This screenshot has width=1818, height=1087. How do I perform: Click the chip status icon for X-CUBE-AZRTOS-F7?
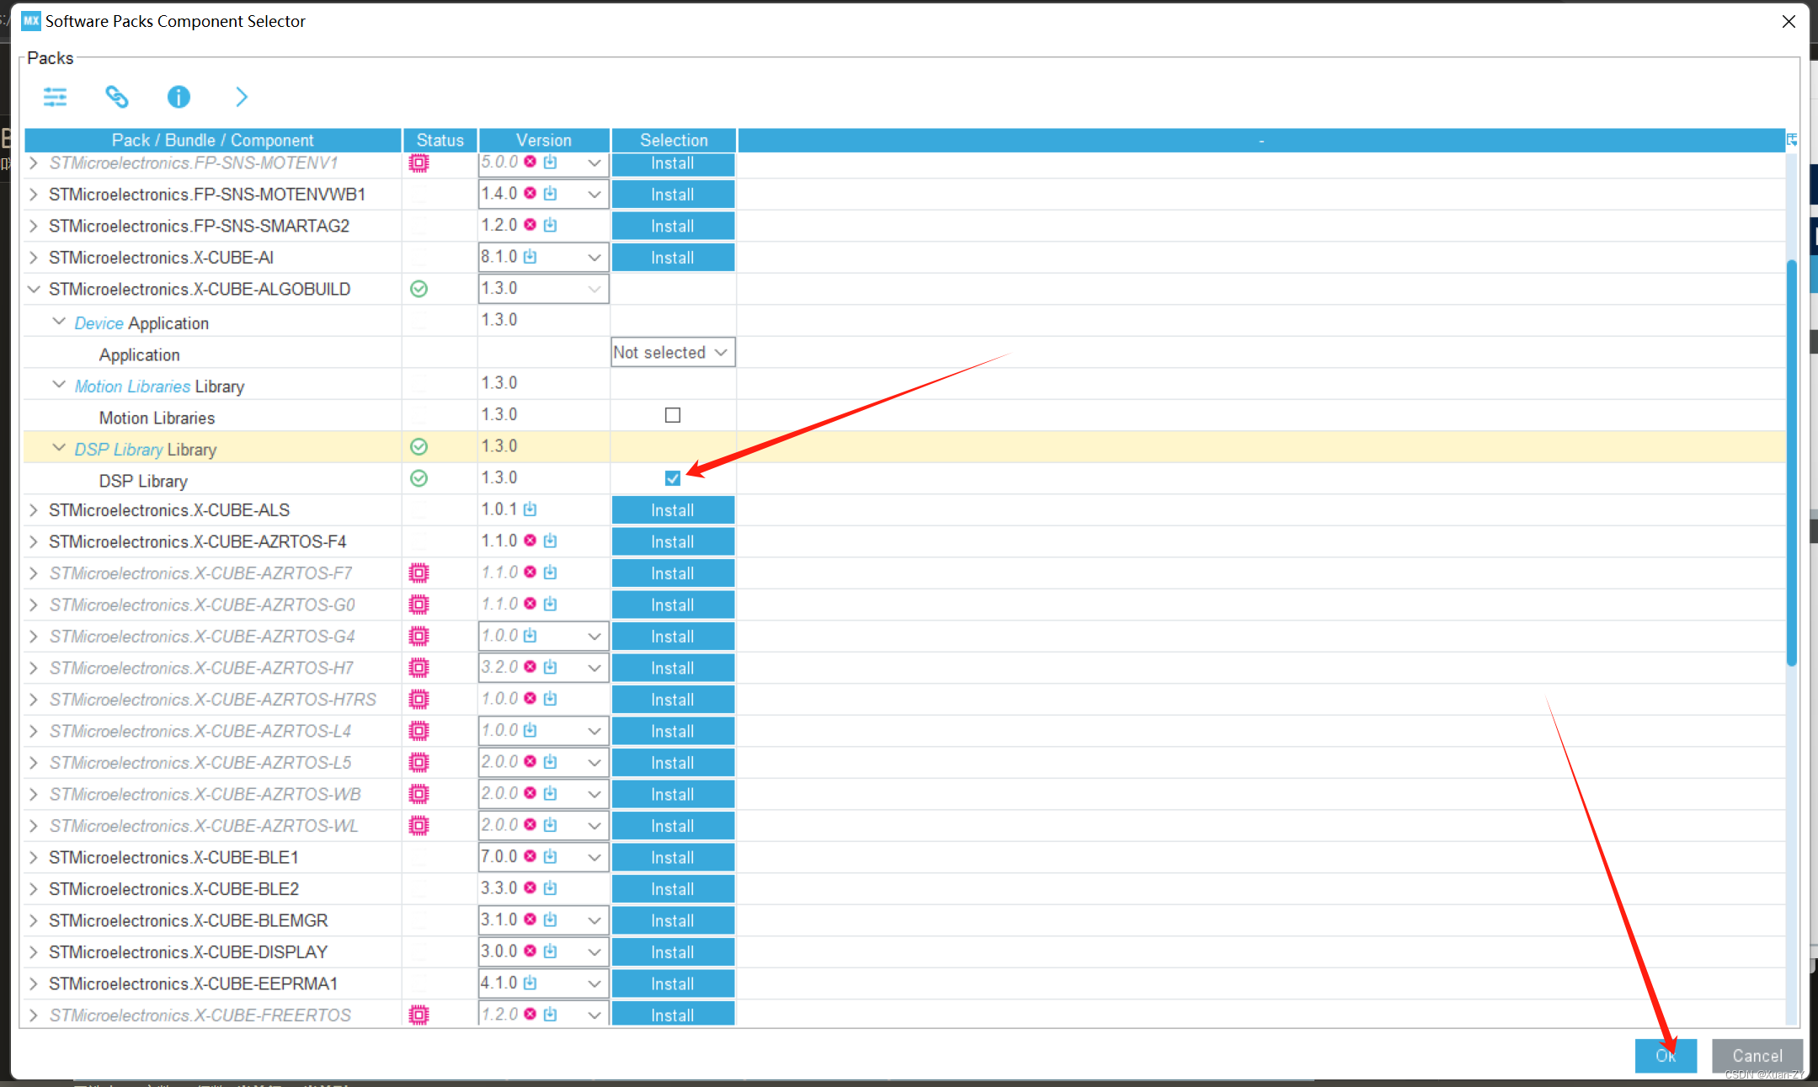pos(419,573)
